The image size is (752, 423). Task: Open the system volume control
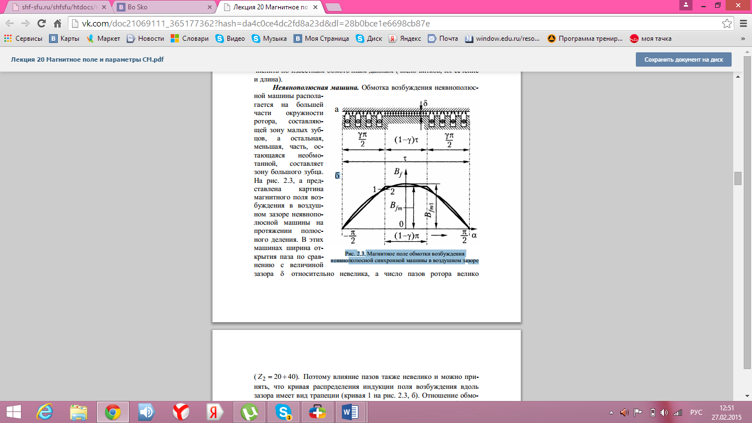coord(665,412)
